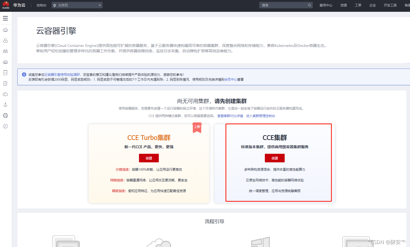Image resolution: width=410 pixels, height=247 pixels.
Task: Click 新一代CCE 产品，更快，更强 subtitle
Action: click(x=149, y=147)
